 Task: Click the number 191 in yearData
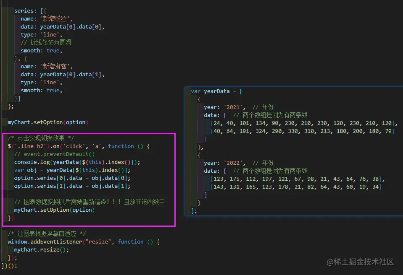point(244,131)
